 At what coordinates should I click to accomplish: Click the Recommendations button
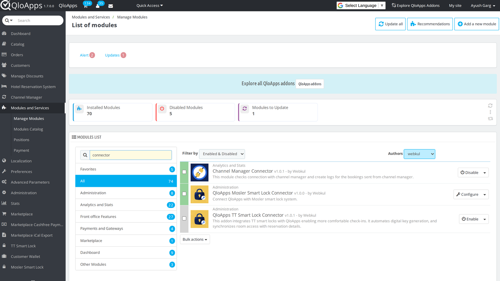point(430,24)
